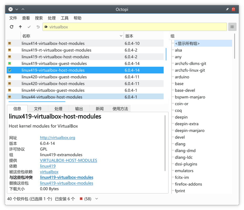Screen dimensions: 244x210
Task: Click status icon of linux419-rt-virtualbox-host-modules
Action: pyautogui.click(x=9, y=57)
